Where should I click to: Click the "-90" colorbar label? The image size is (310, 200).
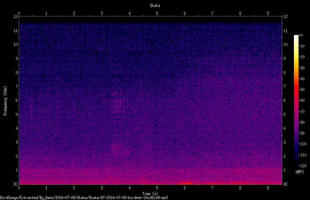(x=302, y=133)
